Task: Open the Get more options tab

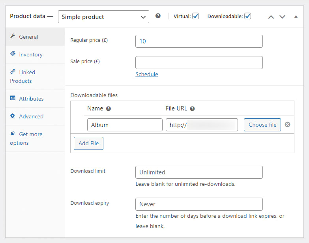Action: click(x=35, y=138)
